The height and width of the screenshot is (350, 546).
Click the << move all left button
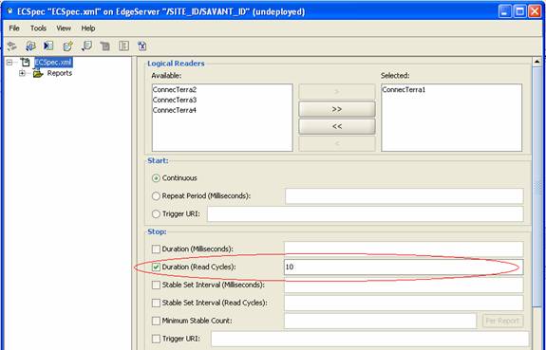click(x=337, y=127)
